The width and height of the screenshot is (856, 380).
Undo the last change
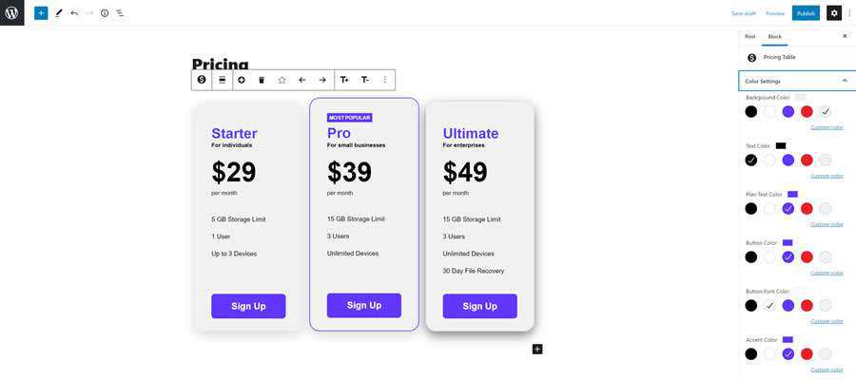74,13
